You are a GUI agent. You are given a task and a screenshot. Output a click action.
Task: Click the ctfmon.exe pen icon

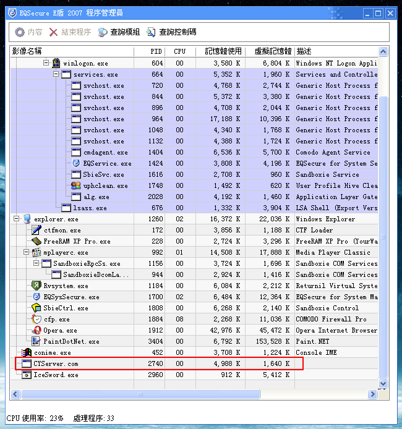click(x=36, y=230)
